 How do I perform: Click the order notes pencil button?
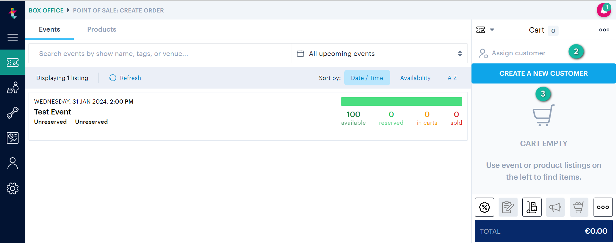point(508,207)
